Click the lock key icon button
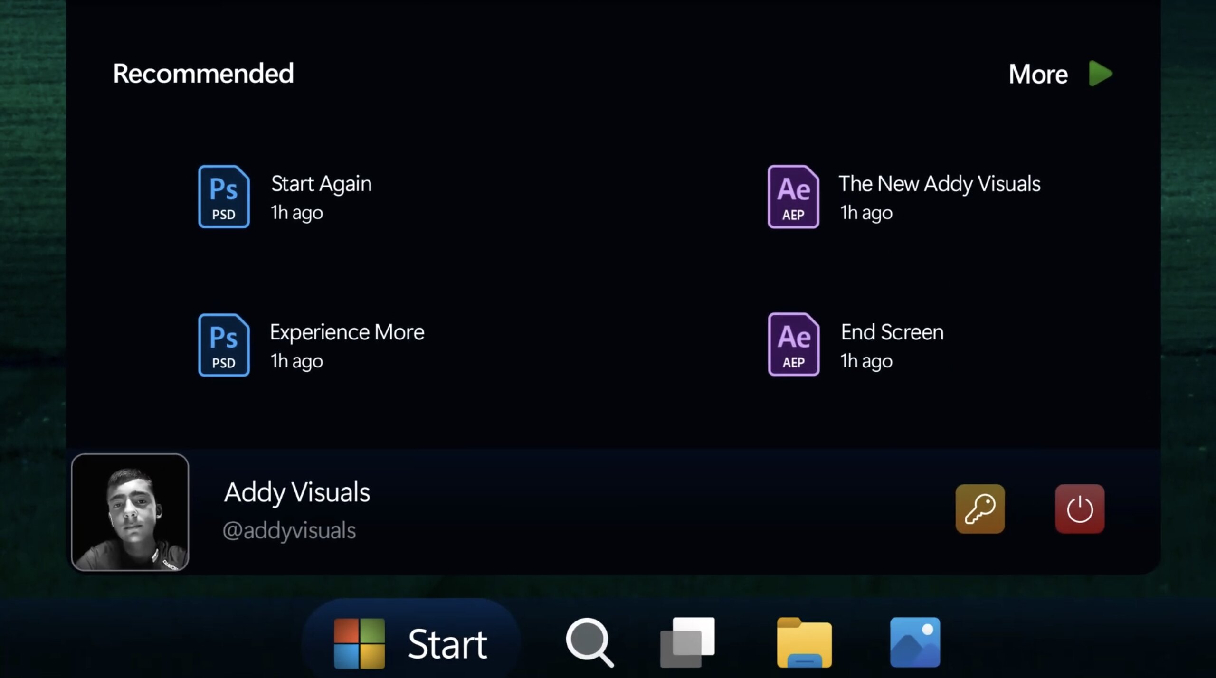This screenshot has height=678, width=1216. point(980,509)
